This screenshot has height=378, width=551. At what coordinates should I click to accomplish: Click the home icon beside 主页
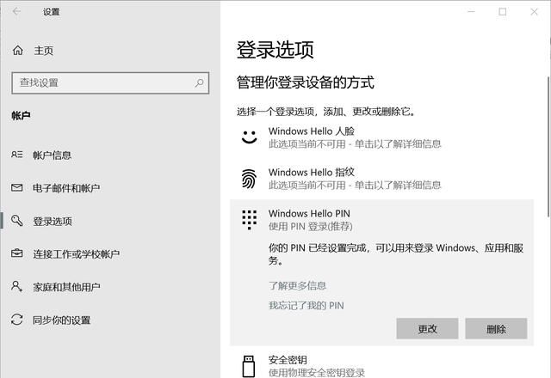pyautogui.click(x=17, y=51)
